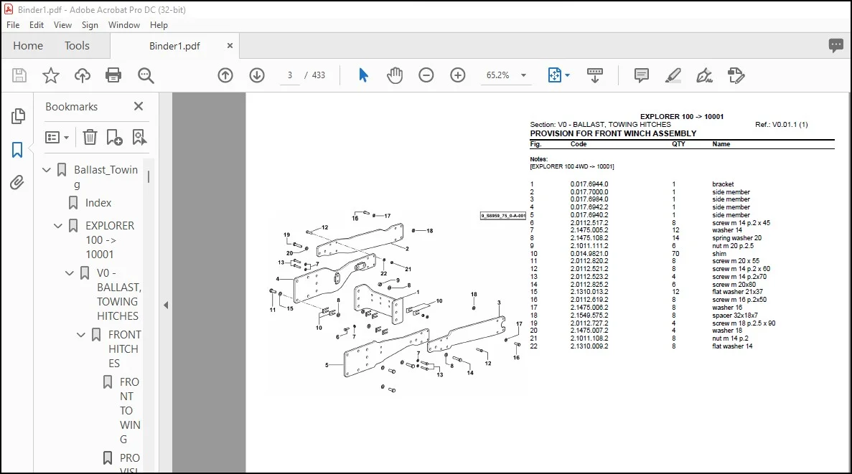Add a sticky note comment

[642, 75]
